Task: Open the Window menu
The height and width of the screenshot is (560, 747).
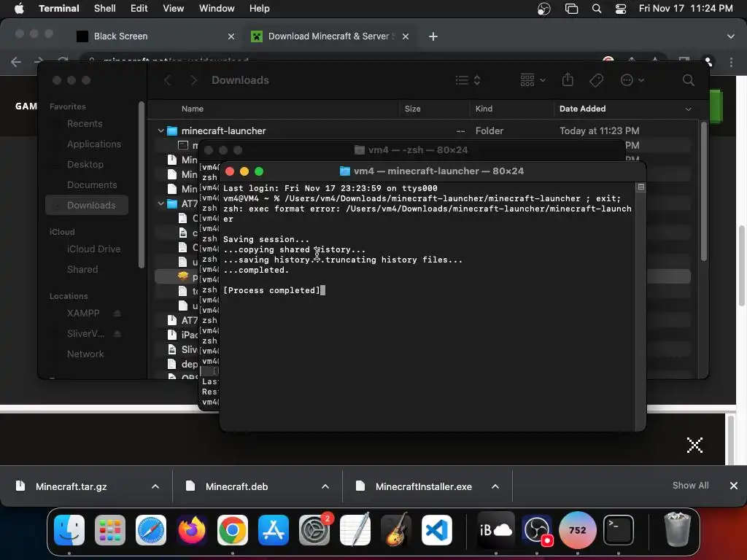Action: click(217, 9)
